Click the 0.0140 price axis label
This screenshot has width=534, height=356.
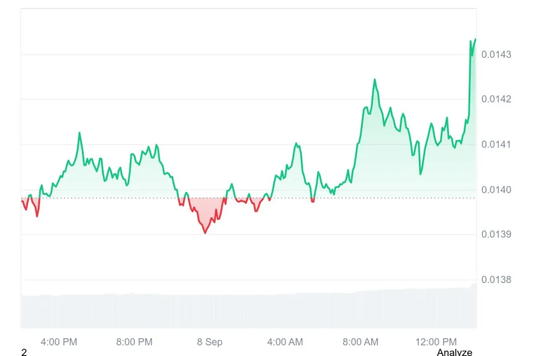(496, 190)
